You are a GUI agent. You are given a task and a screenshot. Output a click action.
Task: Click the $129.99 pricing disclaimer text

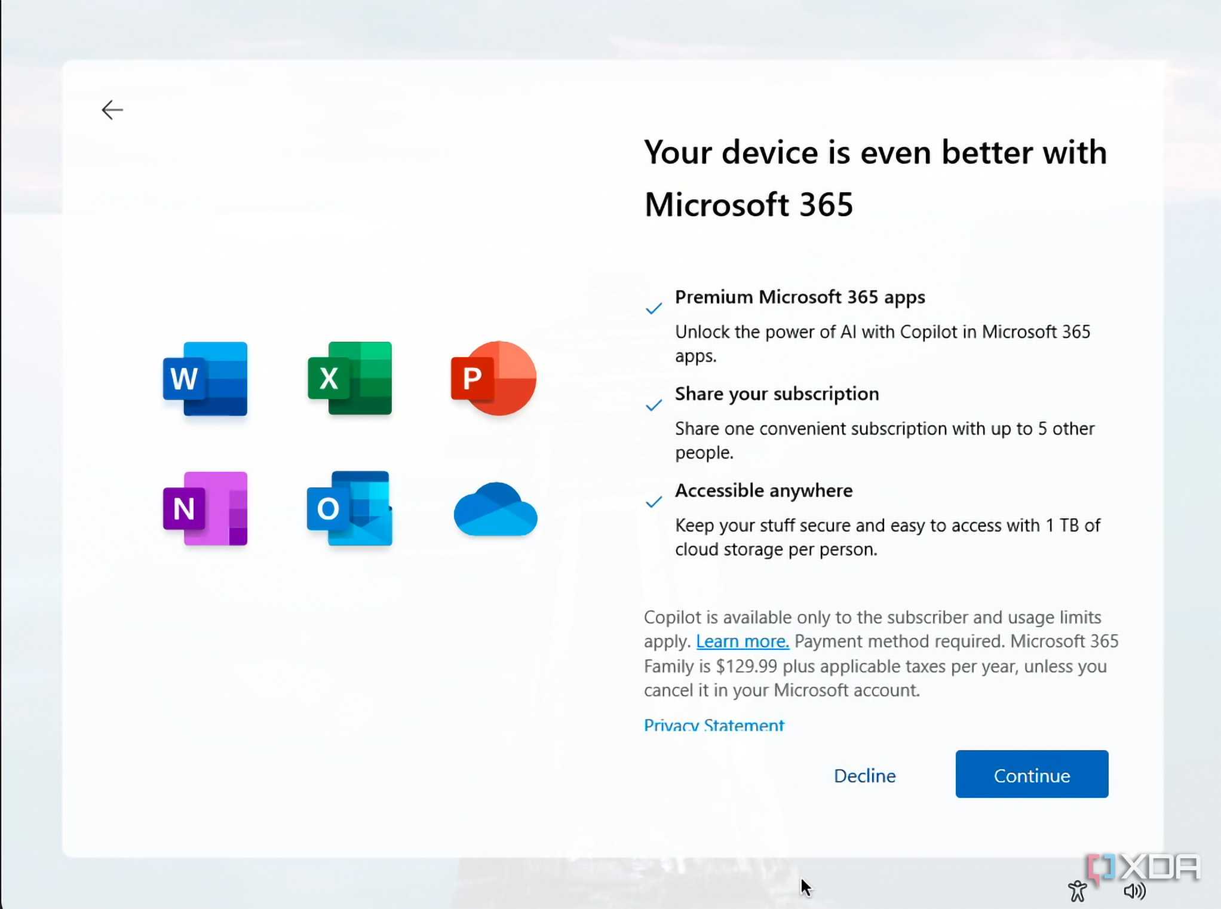(881, 653)
